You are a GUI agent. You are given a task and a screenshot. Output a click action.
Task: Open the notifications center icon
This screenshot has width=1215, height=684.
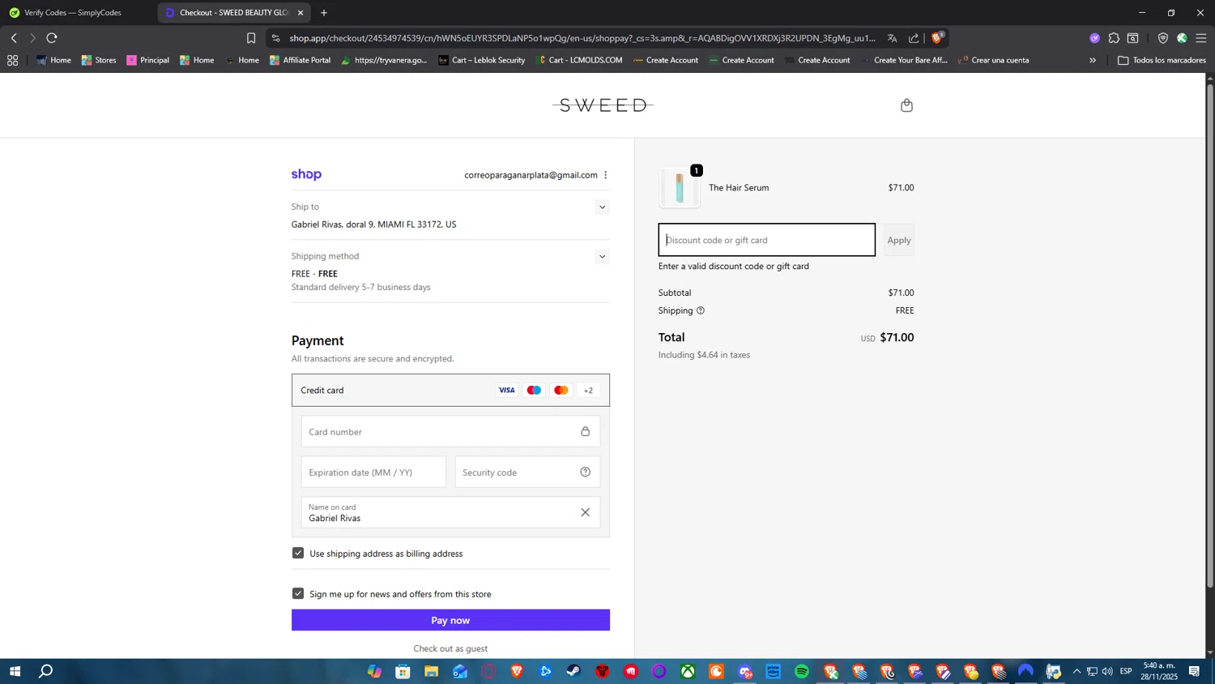[1194, 671]
